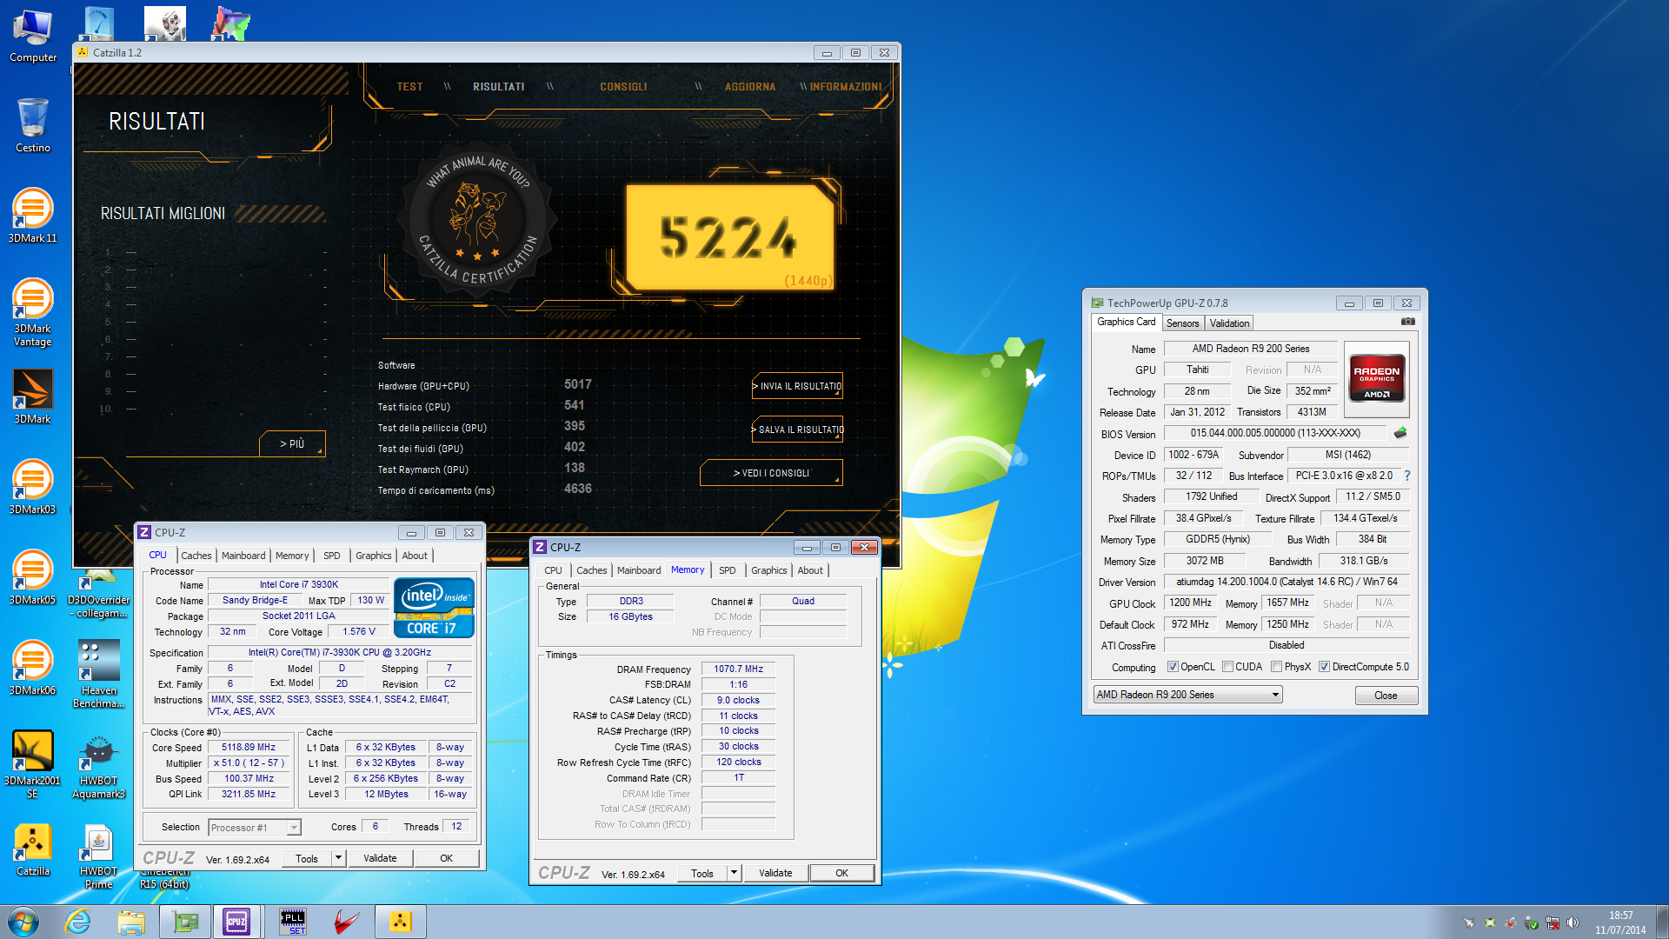This screenshot has height=939, width=1669.
Task: Click the red wing icon in taskbar
Action: pyautogui.click(x=346, y=922)
